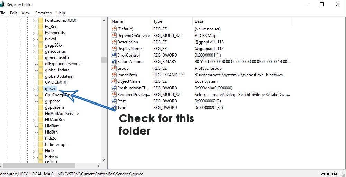Click the GfExperienceService folder icon

(40, 64)
